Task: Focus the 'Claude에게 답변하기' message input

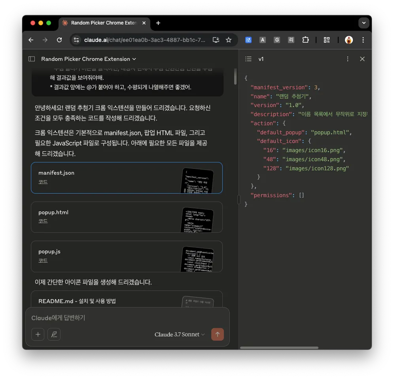Action: coord(128,318)
